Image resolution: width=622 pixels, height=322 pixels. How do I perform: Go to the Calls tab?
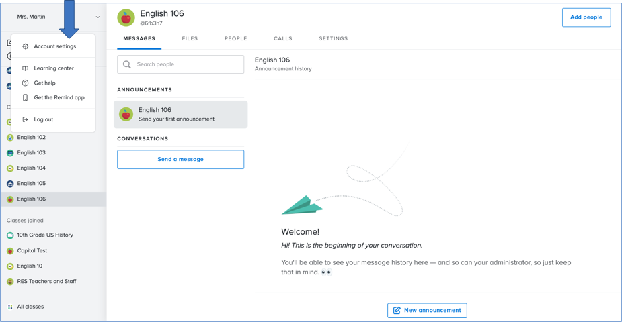[x=283, y=39]
